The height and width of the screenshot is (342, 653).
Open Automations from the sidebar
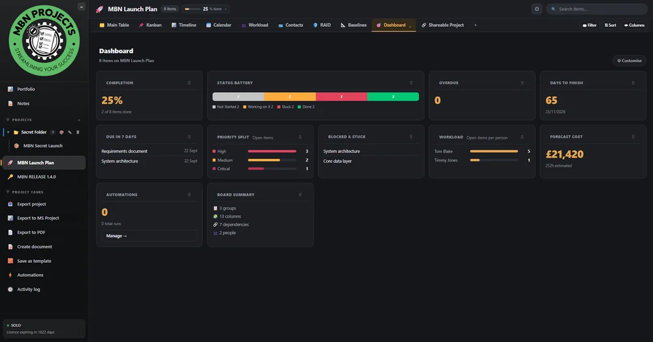[30, 275]
